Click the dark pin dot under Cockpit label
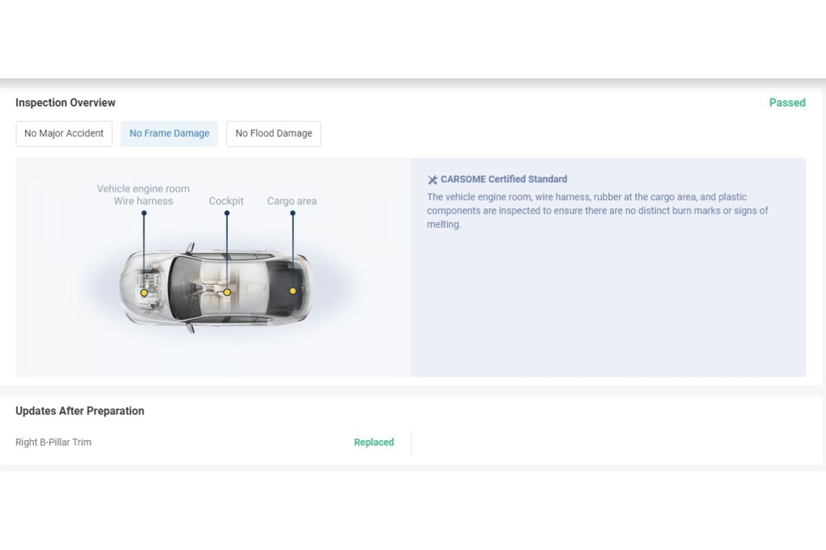The width and height of the screenshot is (826, 550). pos(226,213)
